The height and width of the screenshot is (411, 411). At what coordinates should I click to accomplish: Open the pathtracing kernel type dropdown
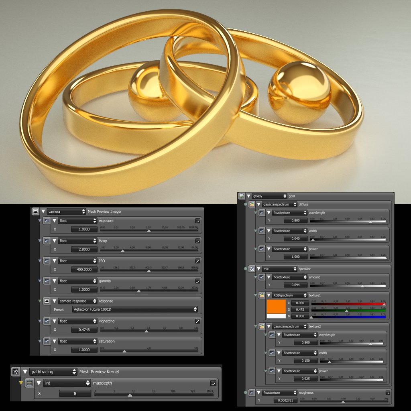[x=53, y=372]
